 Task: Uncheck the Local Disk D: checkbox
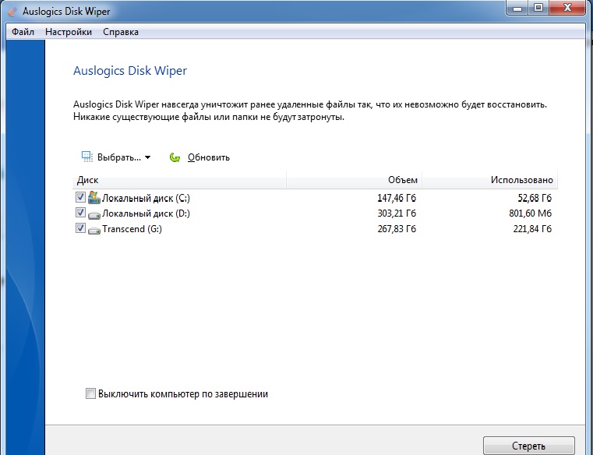[x=81, y=213]
